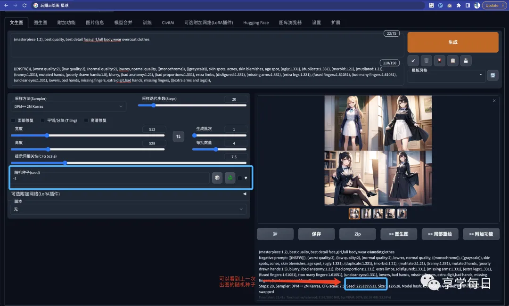
Task: Close the image gallery preview with X
Action: [494, 101]
